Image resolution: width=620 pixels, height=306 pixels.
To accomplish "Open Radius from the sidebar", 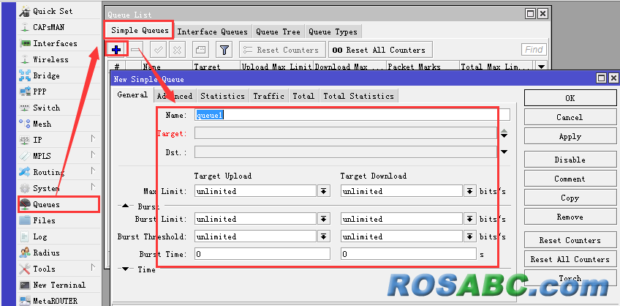I will (46, 253).
